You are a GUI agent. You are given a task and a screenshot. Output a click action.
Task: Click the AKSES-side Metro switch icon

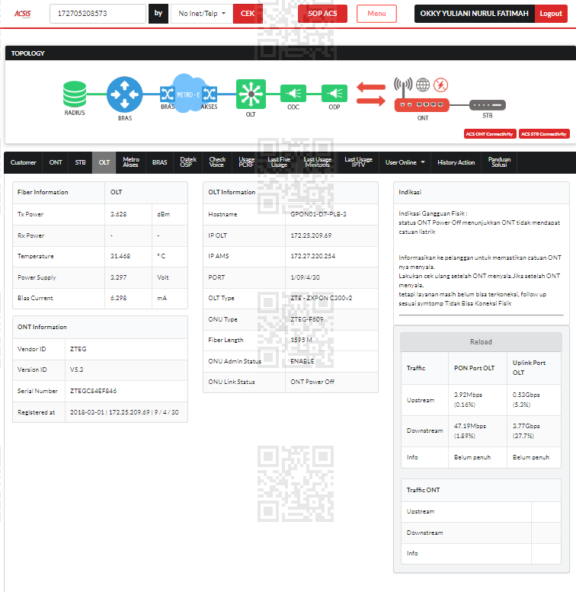coord(210,94)
